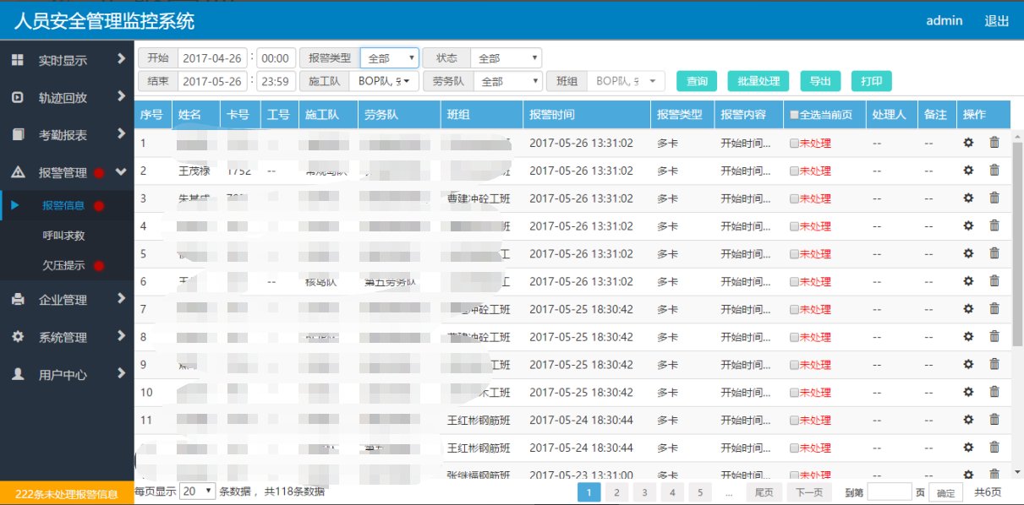Delete row 5 with trash icon
Image resolution: width=1024 pixels, height=505 pixels.
994,253
